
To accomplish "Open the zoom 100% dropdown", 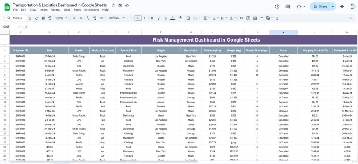I will click(62, 18).
